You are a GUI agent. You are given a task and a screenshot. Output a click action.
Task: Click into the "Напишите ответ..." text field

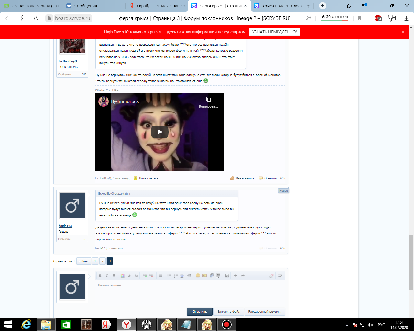pyautogui.click(x=190, y=293)
